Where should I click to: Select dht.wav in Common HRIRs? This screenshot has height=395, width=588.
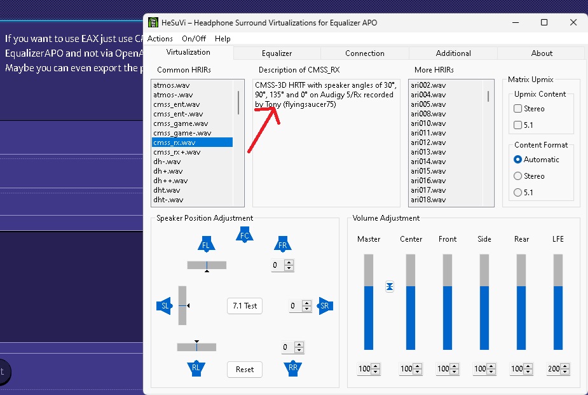click(192, 190)
